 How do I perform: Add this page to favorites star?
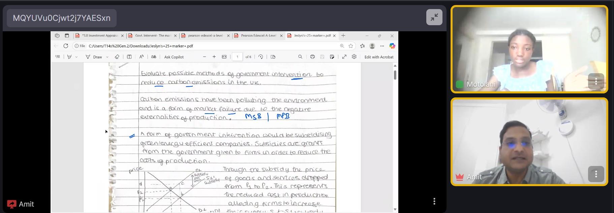(x=351, y=46)
